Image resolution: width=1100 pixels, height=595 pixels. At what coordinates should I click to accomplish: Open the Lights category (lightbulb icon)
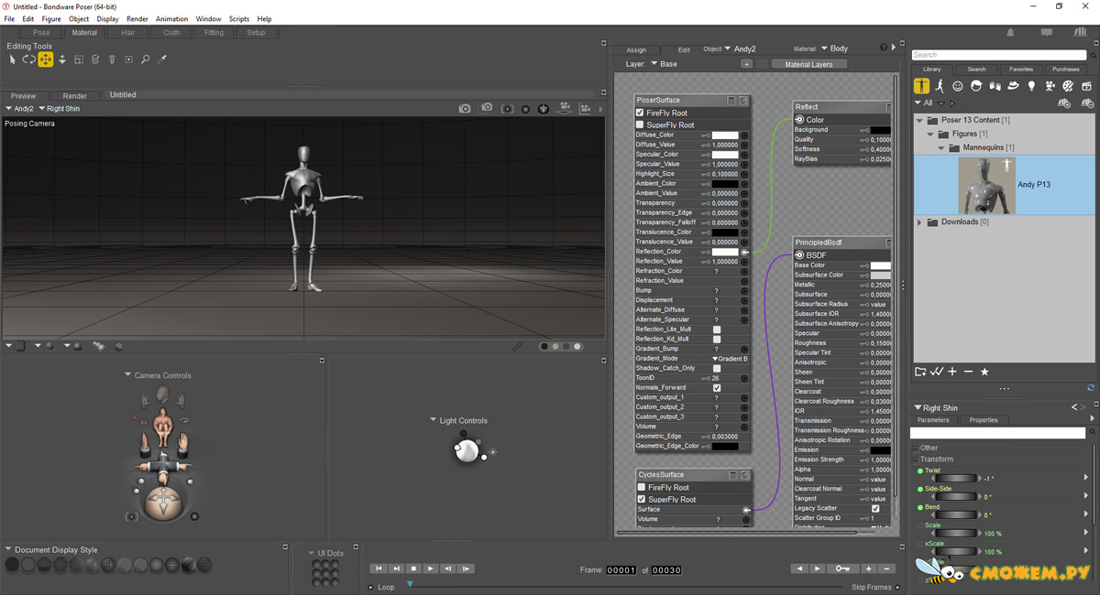coord(1031,86)
